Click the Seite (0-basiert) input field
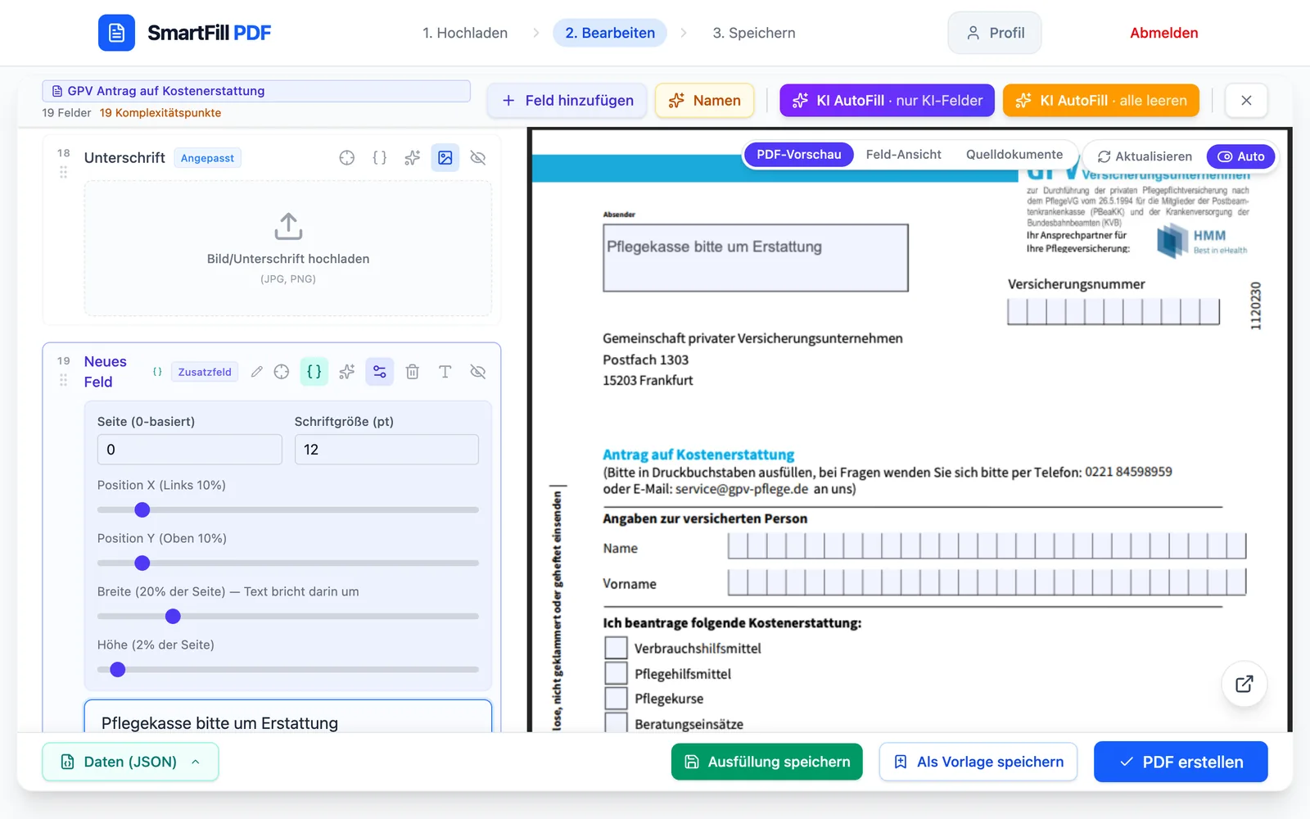 click(189, 450)
